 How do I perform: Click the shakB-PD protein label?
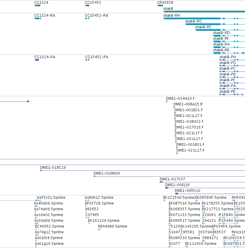pyautogui.click(x=227, y=74)
